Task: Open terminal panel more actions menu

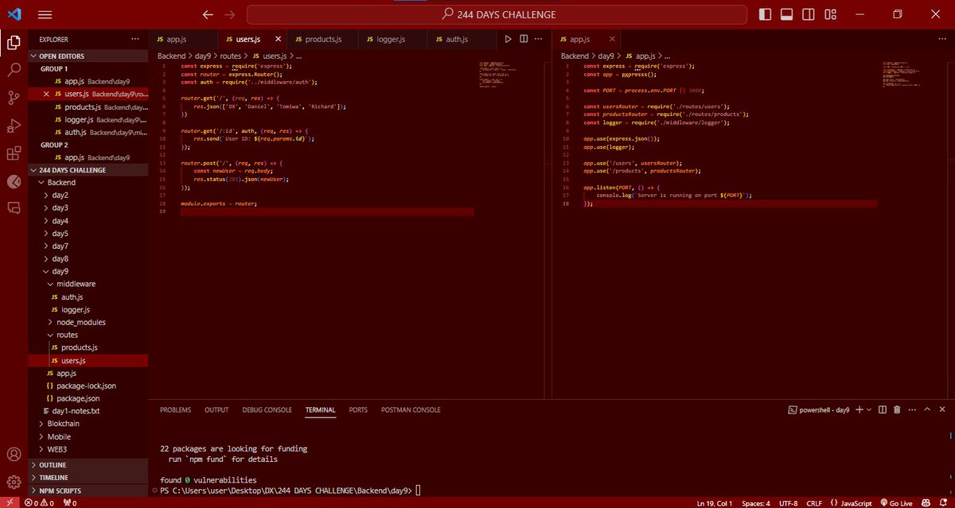Action: [911, 409]
